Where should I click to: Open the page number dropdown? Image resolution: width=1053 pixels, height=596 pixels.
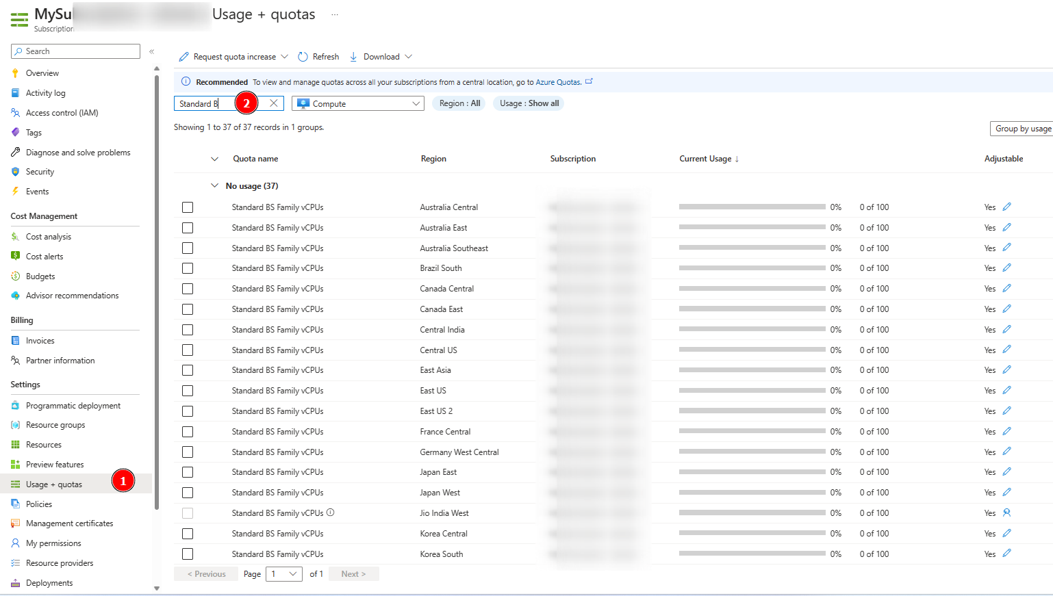284,574
